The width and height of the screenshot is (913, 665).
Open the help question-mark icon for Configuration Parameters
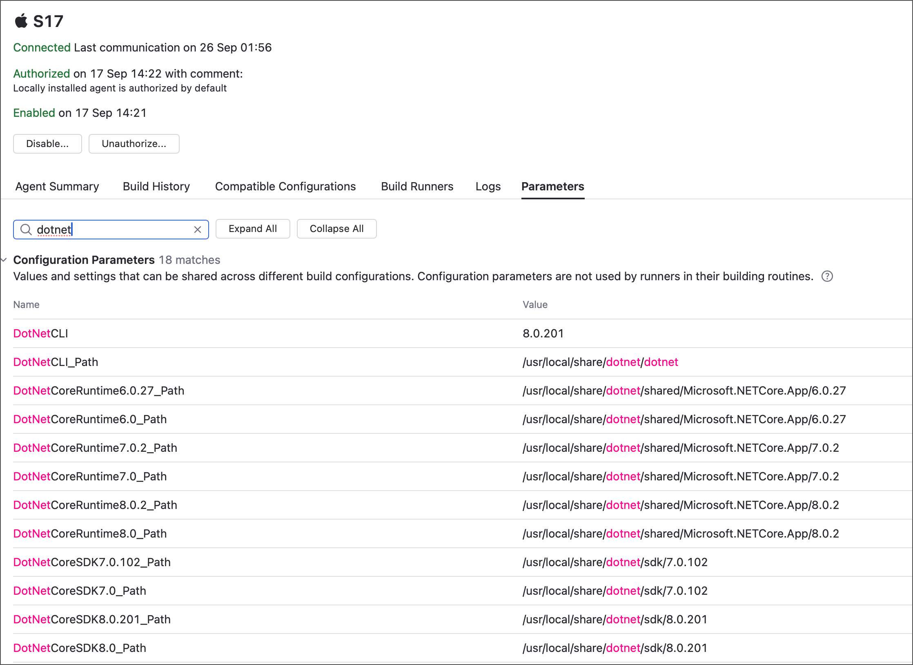(827, 277)
